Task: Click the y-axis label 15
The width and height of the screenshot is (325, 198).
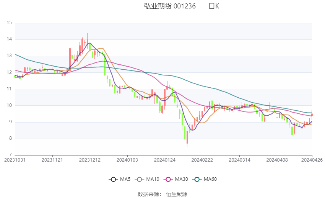Action: click(9, 23)
